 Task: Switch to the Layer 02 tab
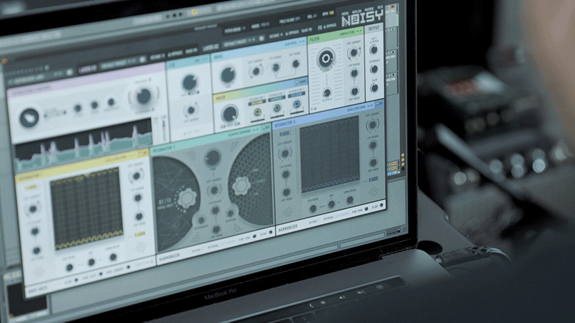[x=211, y=47]
